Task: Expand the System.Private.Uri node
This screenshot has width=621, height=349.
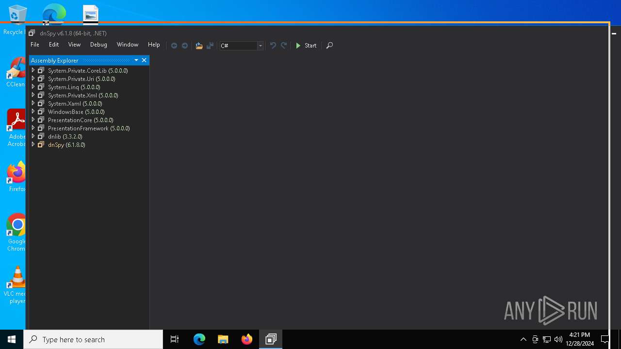Action: point(33,79)
